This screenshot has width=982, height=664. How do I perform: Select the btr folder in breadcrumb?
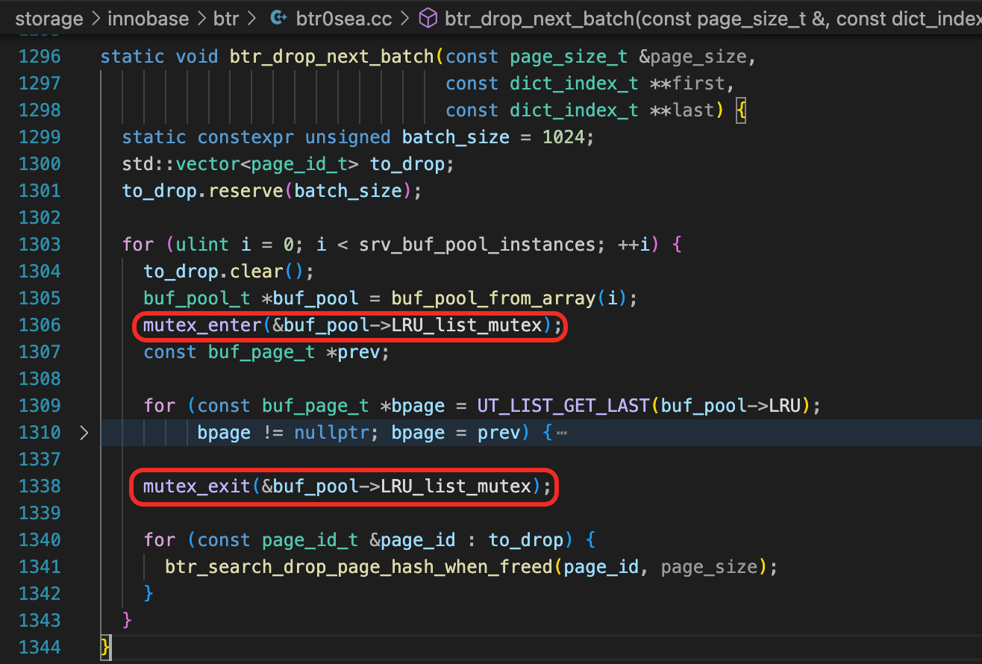pos(225,19)
